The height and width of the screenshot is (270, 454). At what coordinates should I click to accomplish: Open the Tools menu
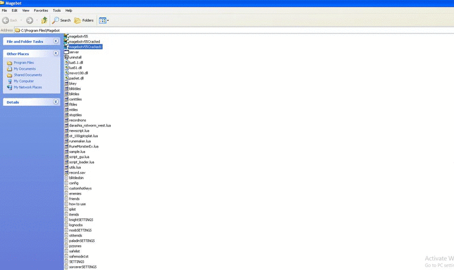click(57, 10)
